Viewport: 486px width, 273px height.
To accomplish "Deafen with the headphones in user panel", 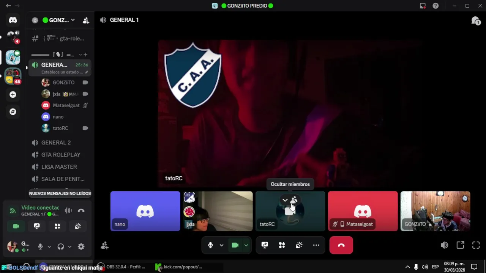I will point(61,246).
